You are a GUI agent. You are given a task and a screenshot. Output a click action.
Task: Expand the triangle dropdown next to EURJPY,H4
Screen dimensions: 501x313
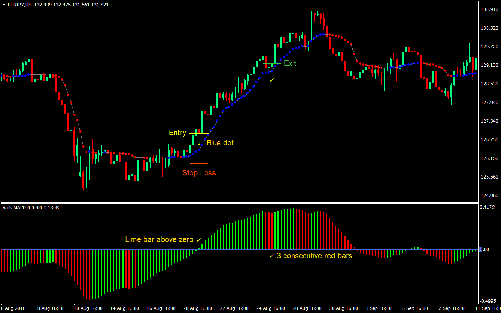[x=3, y=5]
